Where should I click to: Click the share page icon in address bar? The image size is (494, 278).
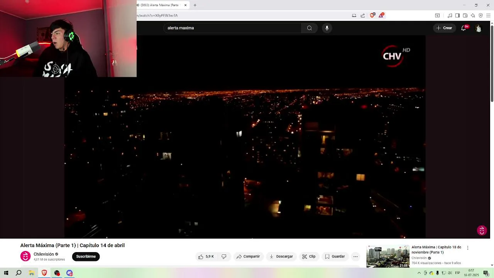click(363, 15)
